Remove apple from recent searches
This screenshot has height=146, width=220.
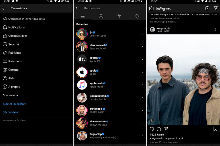143,72
